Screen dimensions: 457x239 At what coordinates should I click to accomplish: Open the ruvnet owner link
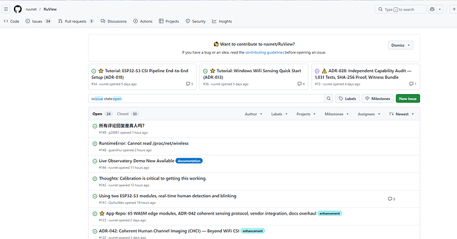31,9
